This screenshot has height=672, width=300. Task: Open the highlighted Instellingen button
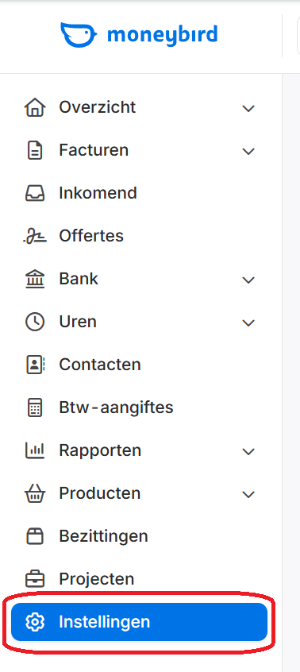[140, 622]
